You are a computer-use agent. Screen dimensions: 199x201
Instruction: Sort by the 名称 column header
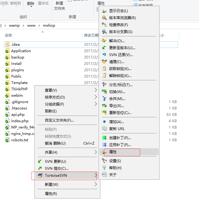pos(8,35)
